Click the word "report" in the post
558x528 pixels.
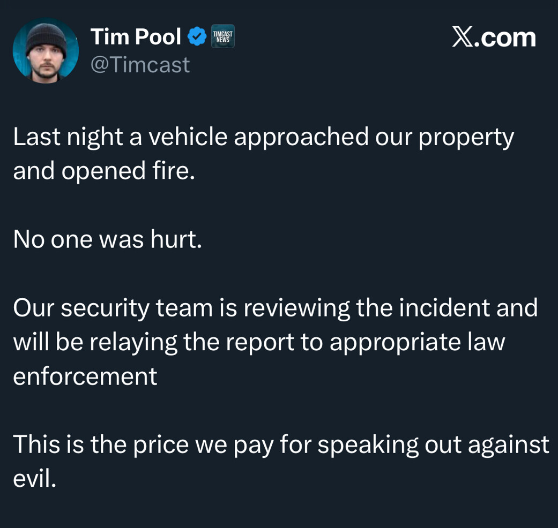259,343
